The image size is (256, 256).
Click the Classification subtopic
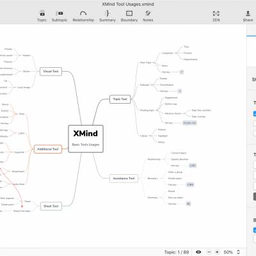166,85
